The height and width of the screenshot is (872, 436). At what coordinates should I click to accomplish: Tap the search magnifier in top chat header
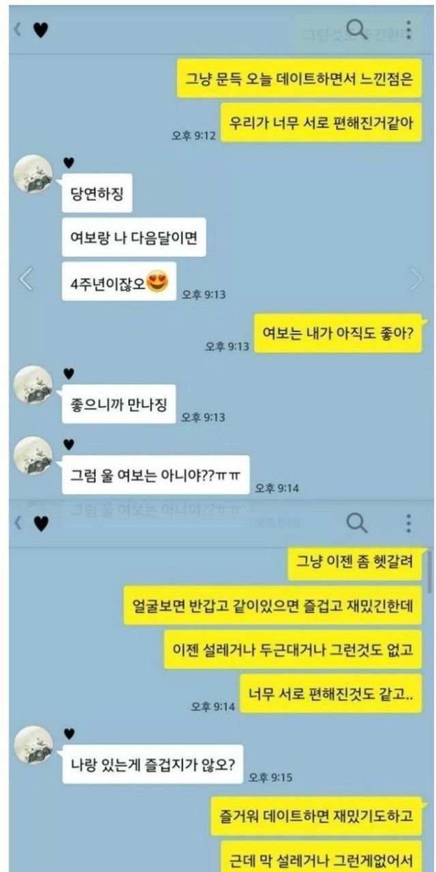click(x=357, y=29)
